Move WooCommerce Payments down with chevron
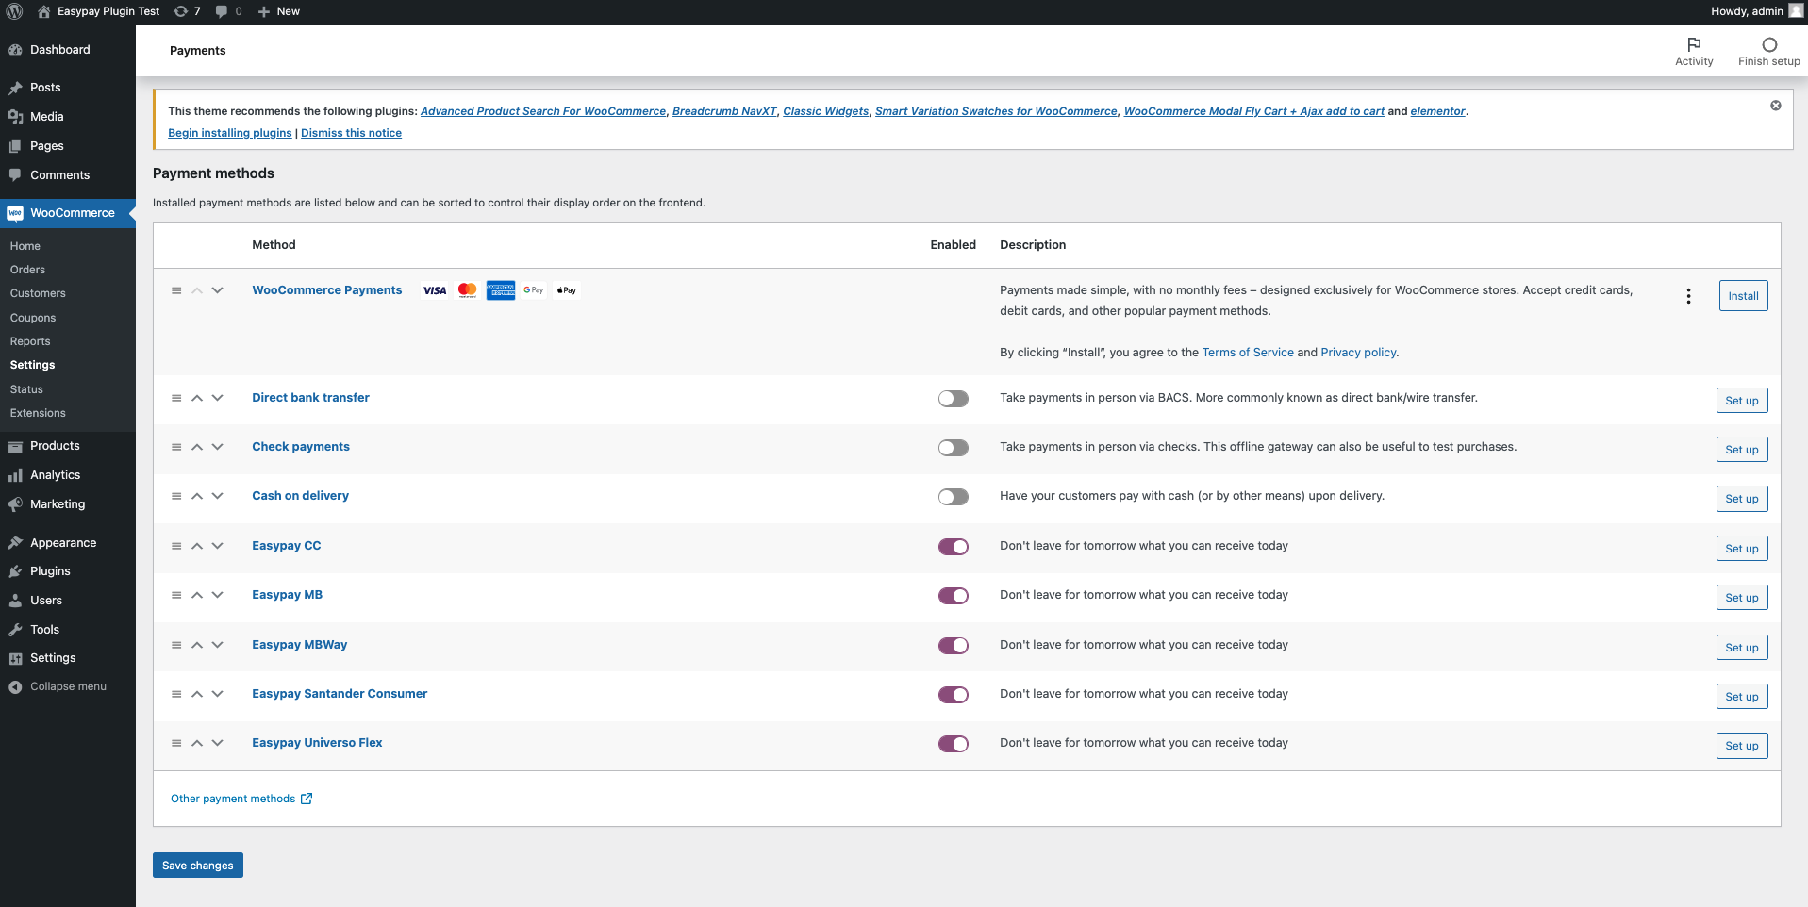Screen dimensions: 1808x907 pyautogui.click(x=218, y=290)
